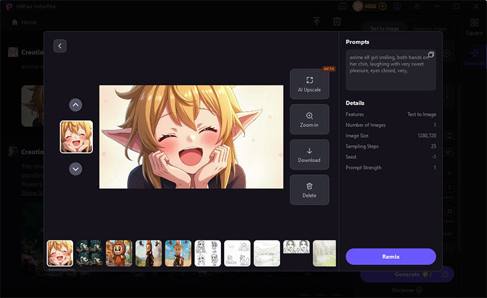Select the two faces sketch thumbnail
487x298 pixels.
pos(297,246)
